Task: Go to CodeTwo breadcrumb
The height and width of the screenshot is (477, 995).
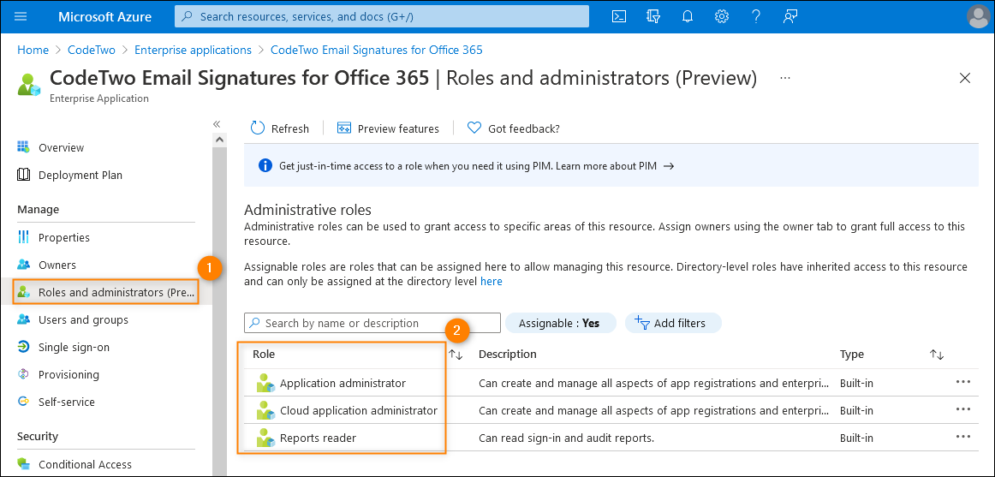Action: tap(92, 50)
